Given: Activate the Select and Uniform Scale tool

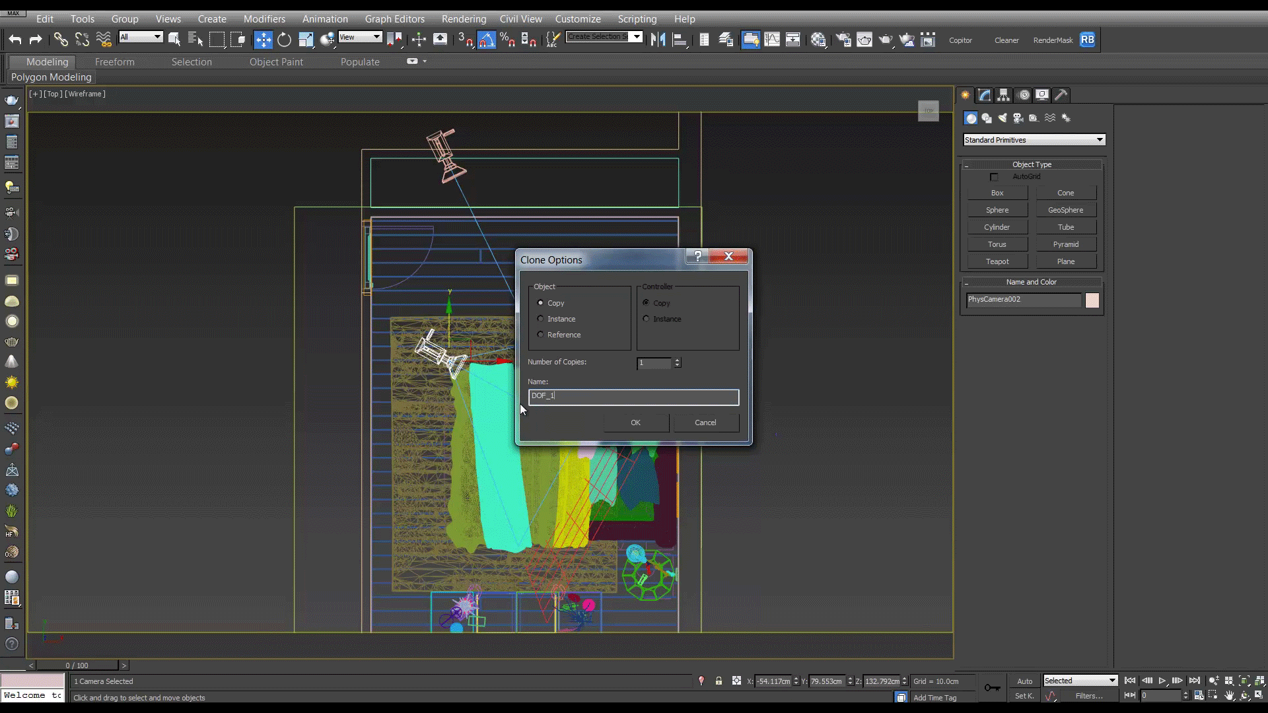Looking at the screenshot, I should click(x=305, y=40).
